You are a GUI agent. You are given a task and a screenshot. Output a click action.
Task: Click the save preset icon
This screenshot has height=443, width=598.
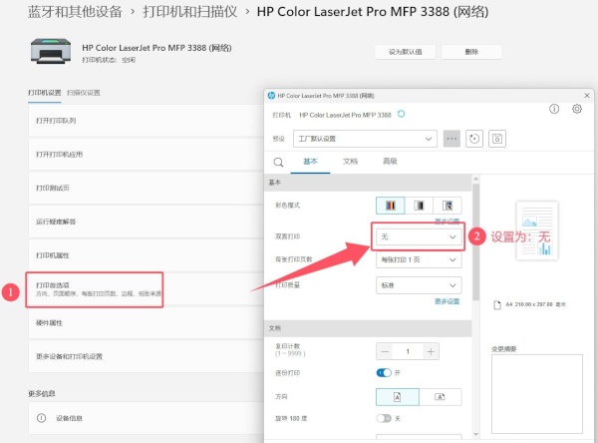497,139
